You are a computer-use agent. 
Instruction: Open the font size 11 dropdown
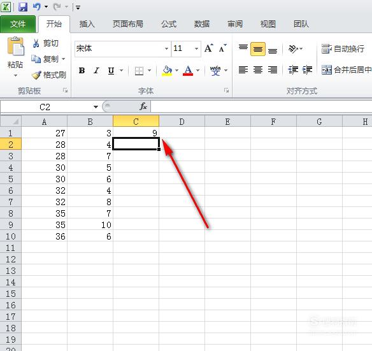click(x=196, y=48)
